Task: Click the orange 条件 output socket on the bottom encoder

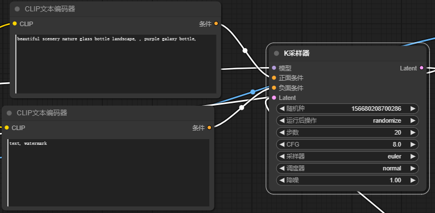Action: (209, 128)
